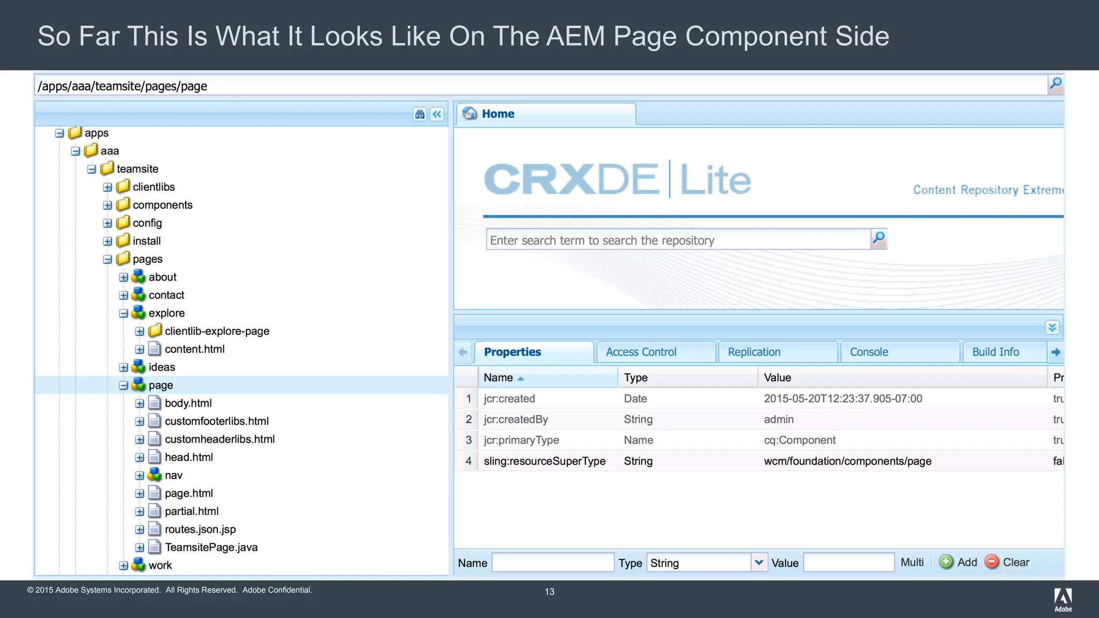Open the Console tab
The width and height of the screenshot is (1099, 618).
click(x=899, y=352)
